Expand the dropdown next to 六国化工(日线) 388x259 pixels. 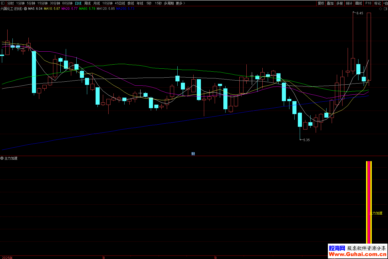(x=25, y=9)
